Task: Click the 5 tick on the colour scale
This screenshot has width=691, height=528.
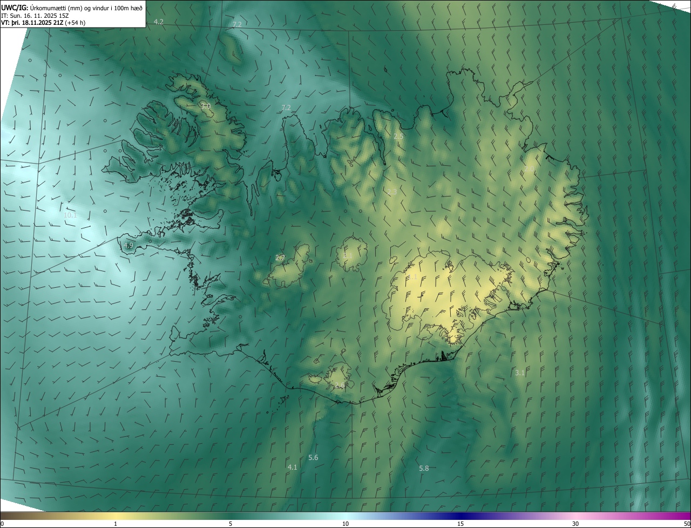Action: coord(231,524)
